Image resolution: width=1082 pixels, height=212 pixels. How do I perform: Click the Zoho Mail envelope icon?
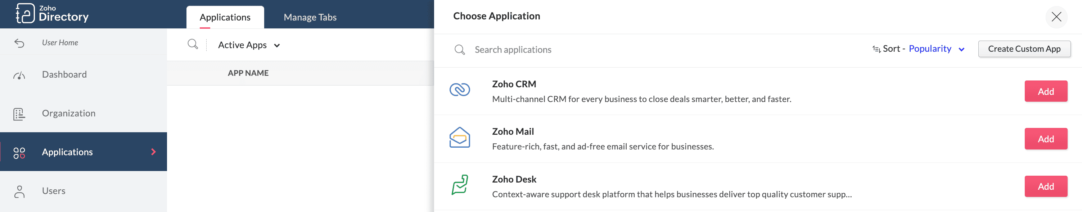point(460,138)
